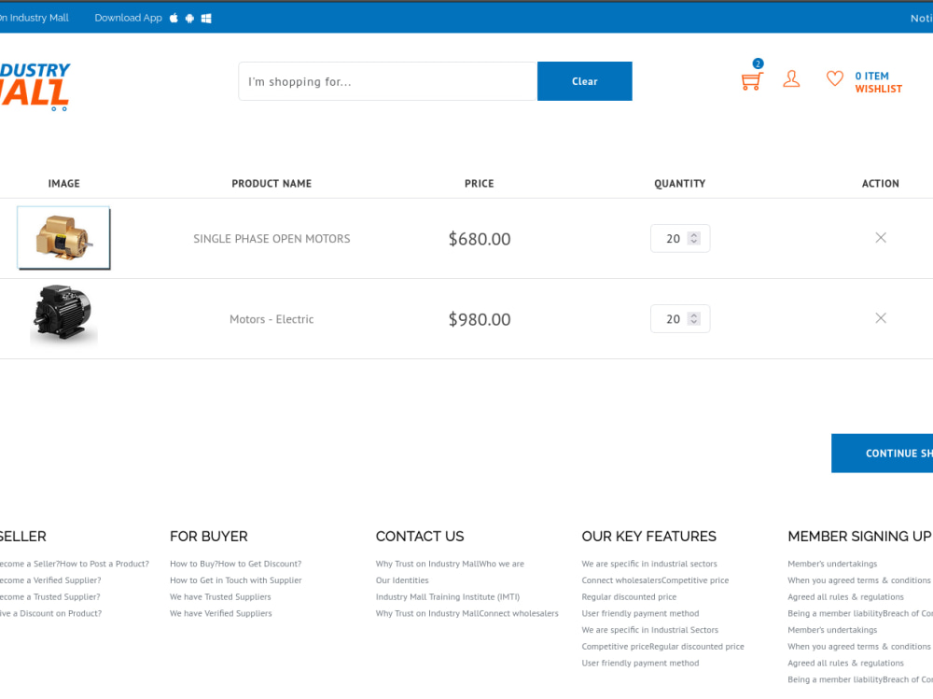Click the $680.00 price text
Image resolution: width=933 pixels, height=699 pixels.
click(x=480, y=239)
